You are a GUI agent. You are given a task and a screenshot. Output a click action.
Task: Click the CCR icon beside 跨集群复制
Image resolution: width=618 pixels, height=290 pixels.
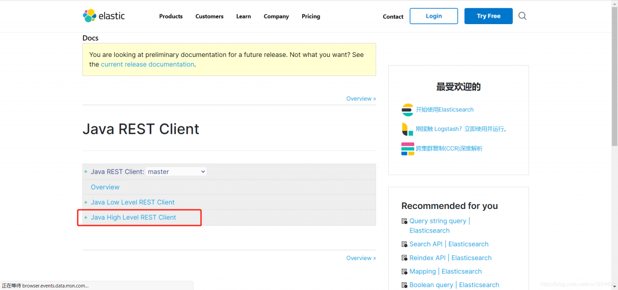click(x=407, y=149)
